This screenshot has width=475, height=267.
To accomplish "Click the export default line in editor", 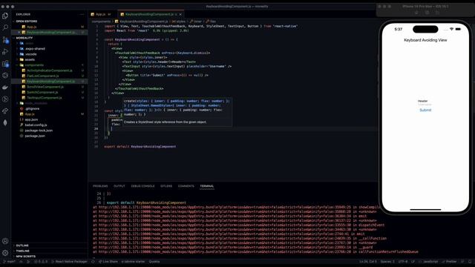I will click(140, 147).
